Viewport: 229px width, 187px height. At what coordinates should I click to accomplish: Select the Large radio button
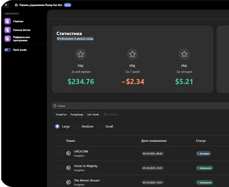(x=57, y=126)
